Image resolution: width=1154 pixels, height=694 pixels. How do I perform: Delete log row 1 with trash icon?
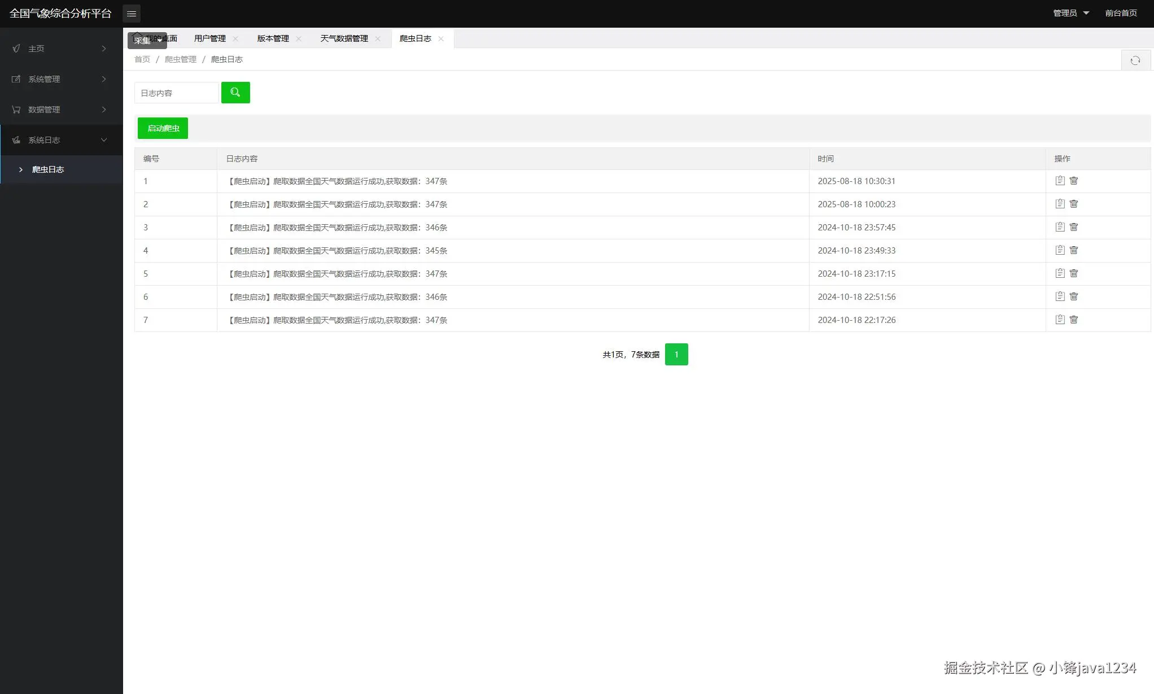click(1074, 181)
